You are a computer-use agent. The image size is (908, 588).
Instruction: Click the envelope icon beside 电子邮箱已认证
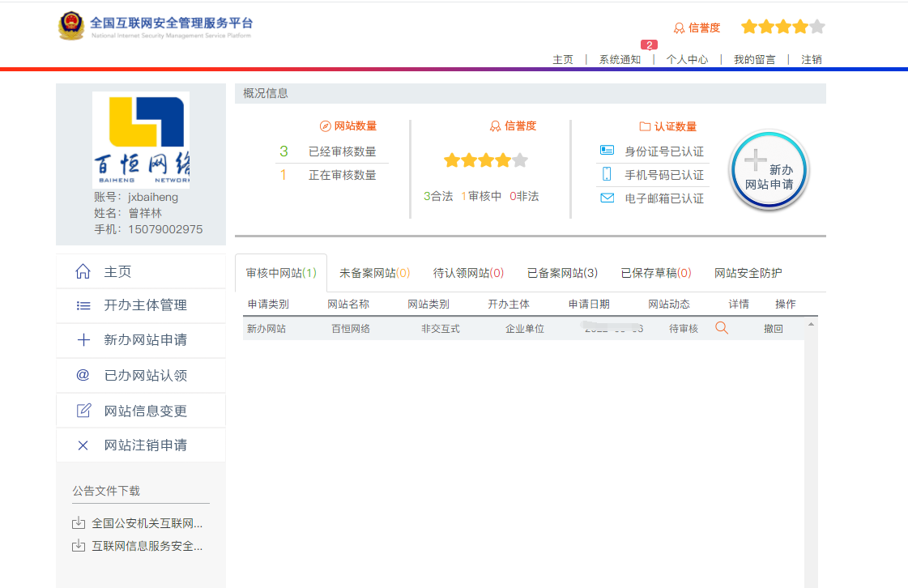(608, 197)
